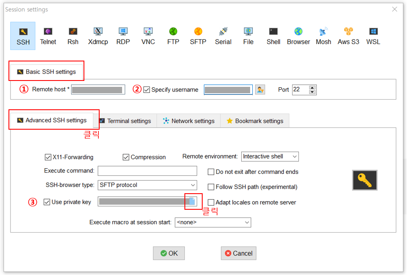Select the Xdmcp session type

point(98,36)
